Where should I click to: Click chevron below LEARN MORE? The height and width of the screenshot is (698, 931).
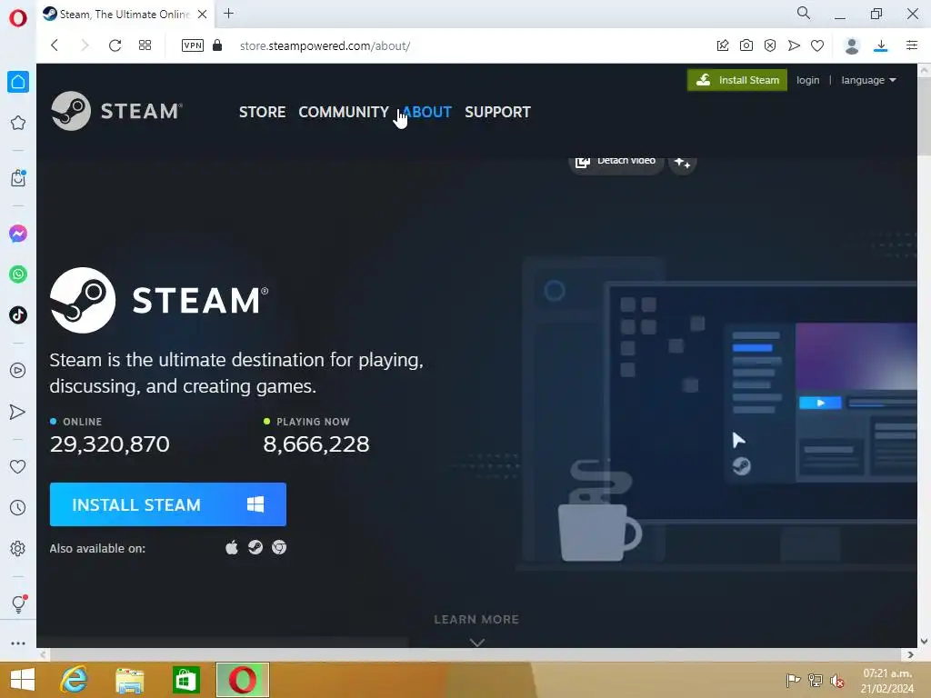tap(476, 643)
